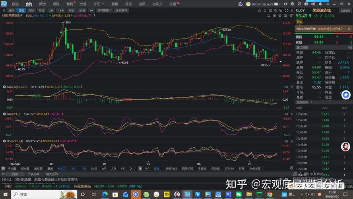353x199 pixels.
Task: Open settings gear for RSI indicator panel
Action: tap(292, 141)
